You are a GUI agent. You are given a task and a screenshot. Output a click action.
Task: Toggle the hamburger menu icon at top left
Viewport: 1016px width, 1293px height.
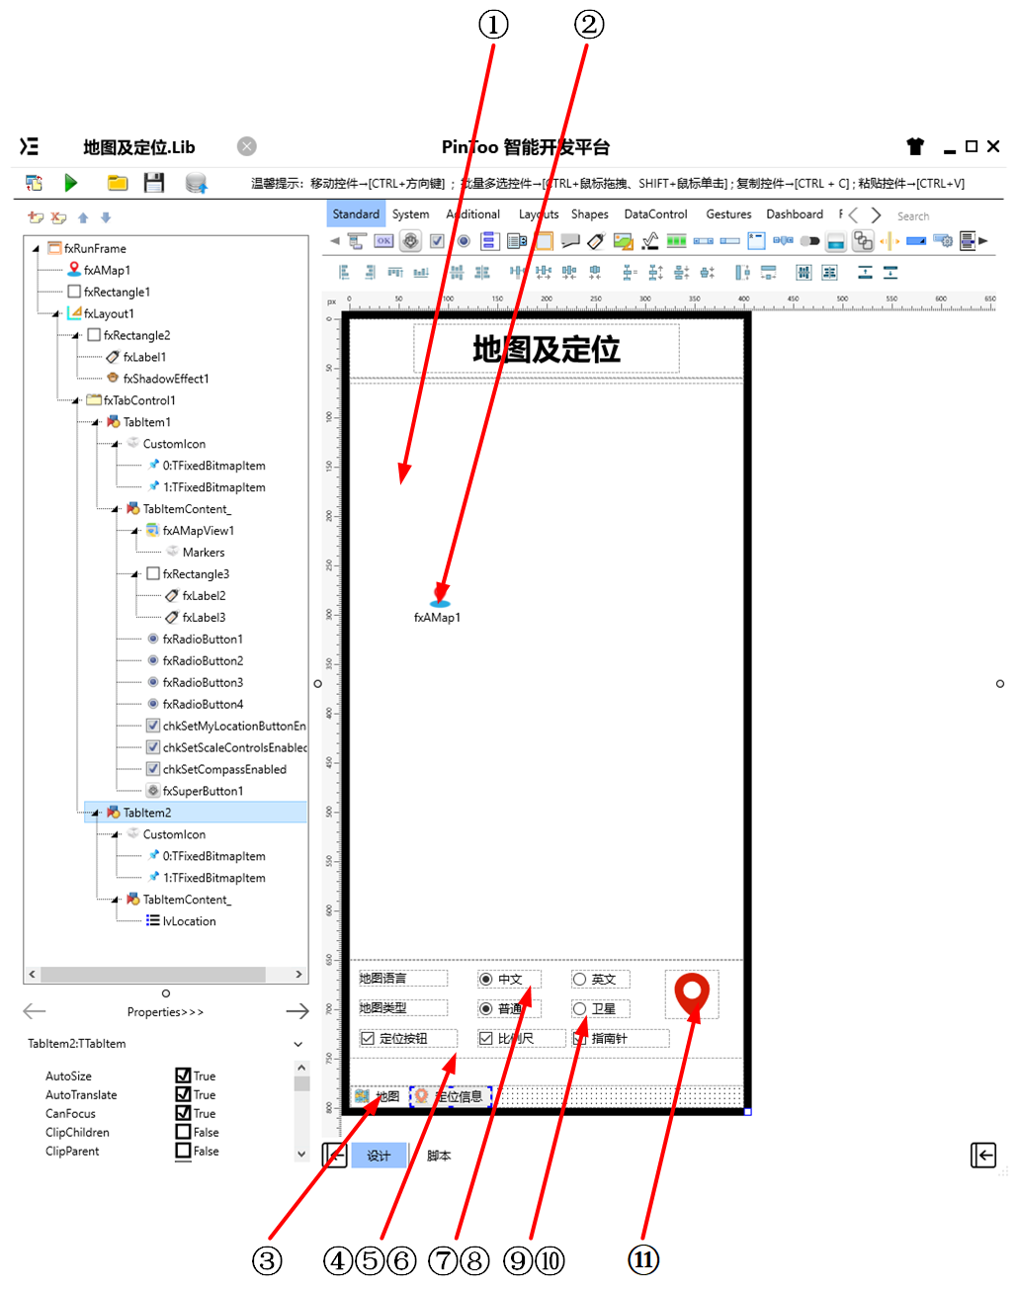tap(29, 146)
